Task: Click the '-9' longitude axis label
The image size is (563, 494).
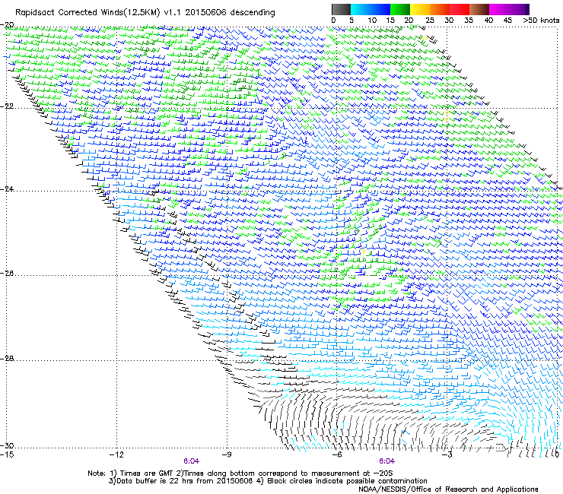Action: [227, 454]
